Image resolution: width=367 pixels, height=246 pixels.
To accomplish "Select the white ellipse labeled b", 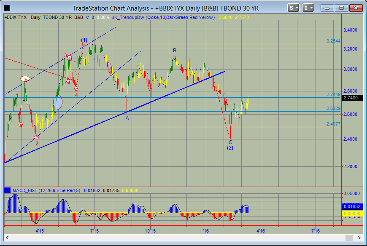I will coord(25,79).
